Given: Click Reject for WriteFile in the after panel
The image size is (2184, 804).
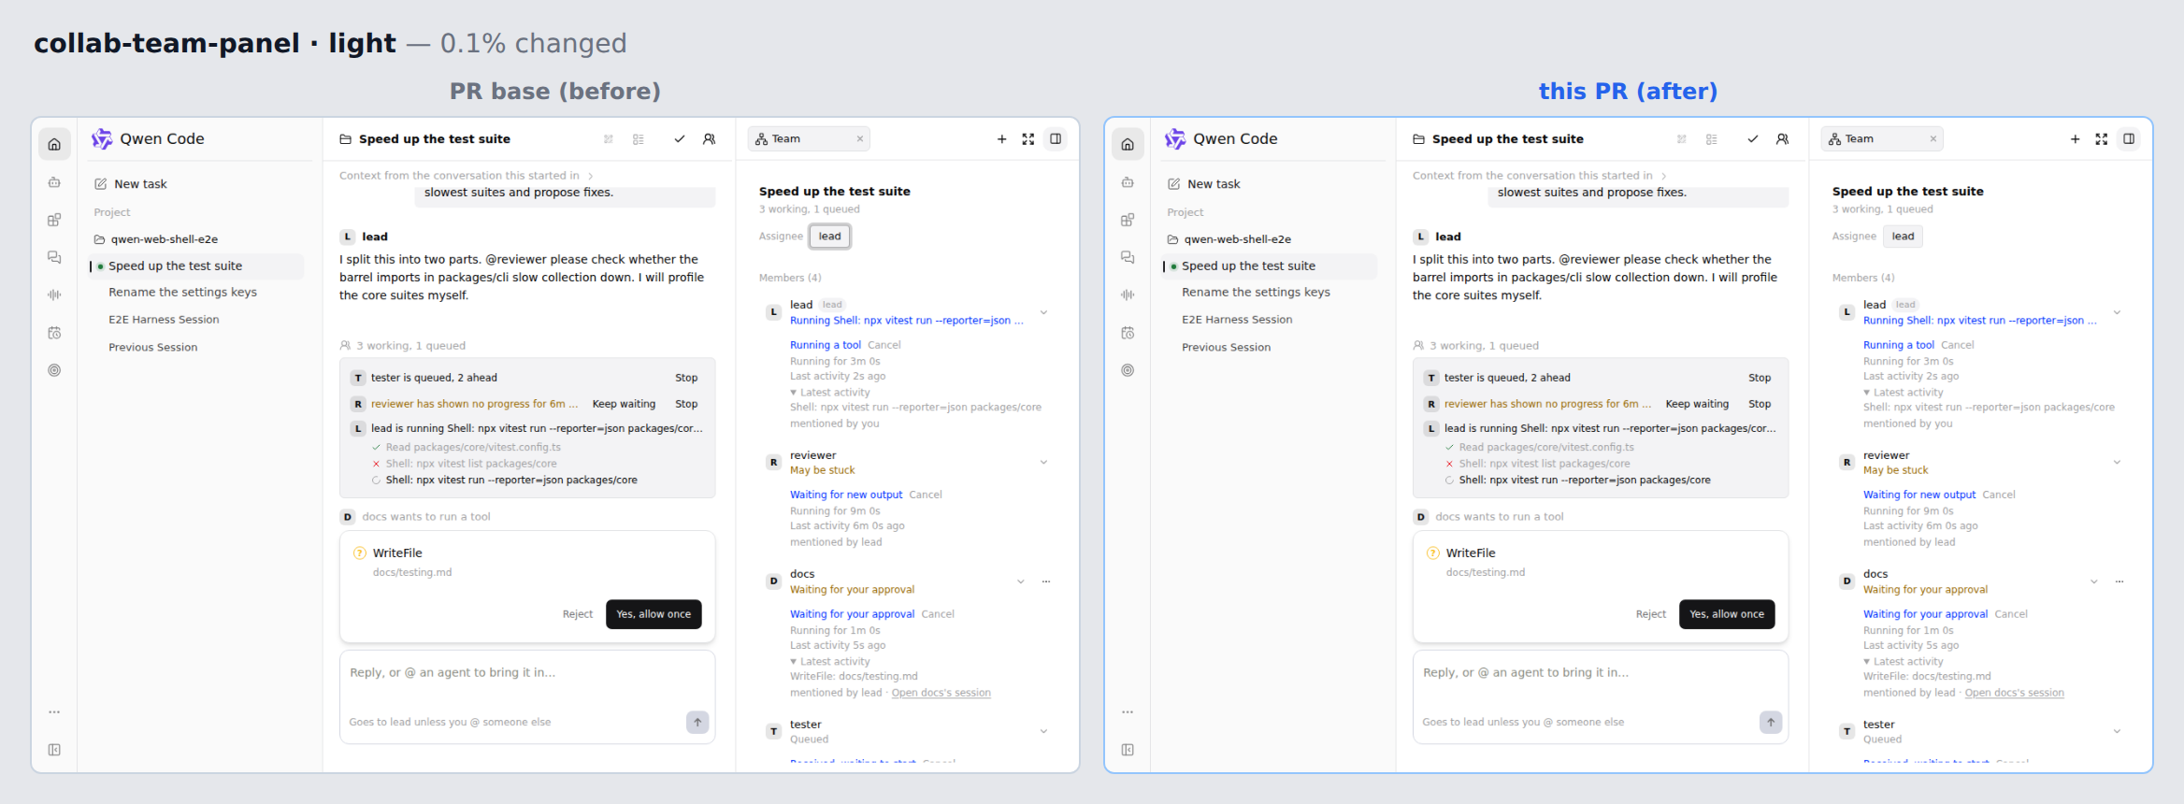Looking at the screenshot, I should point(1651,614).
